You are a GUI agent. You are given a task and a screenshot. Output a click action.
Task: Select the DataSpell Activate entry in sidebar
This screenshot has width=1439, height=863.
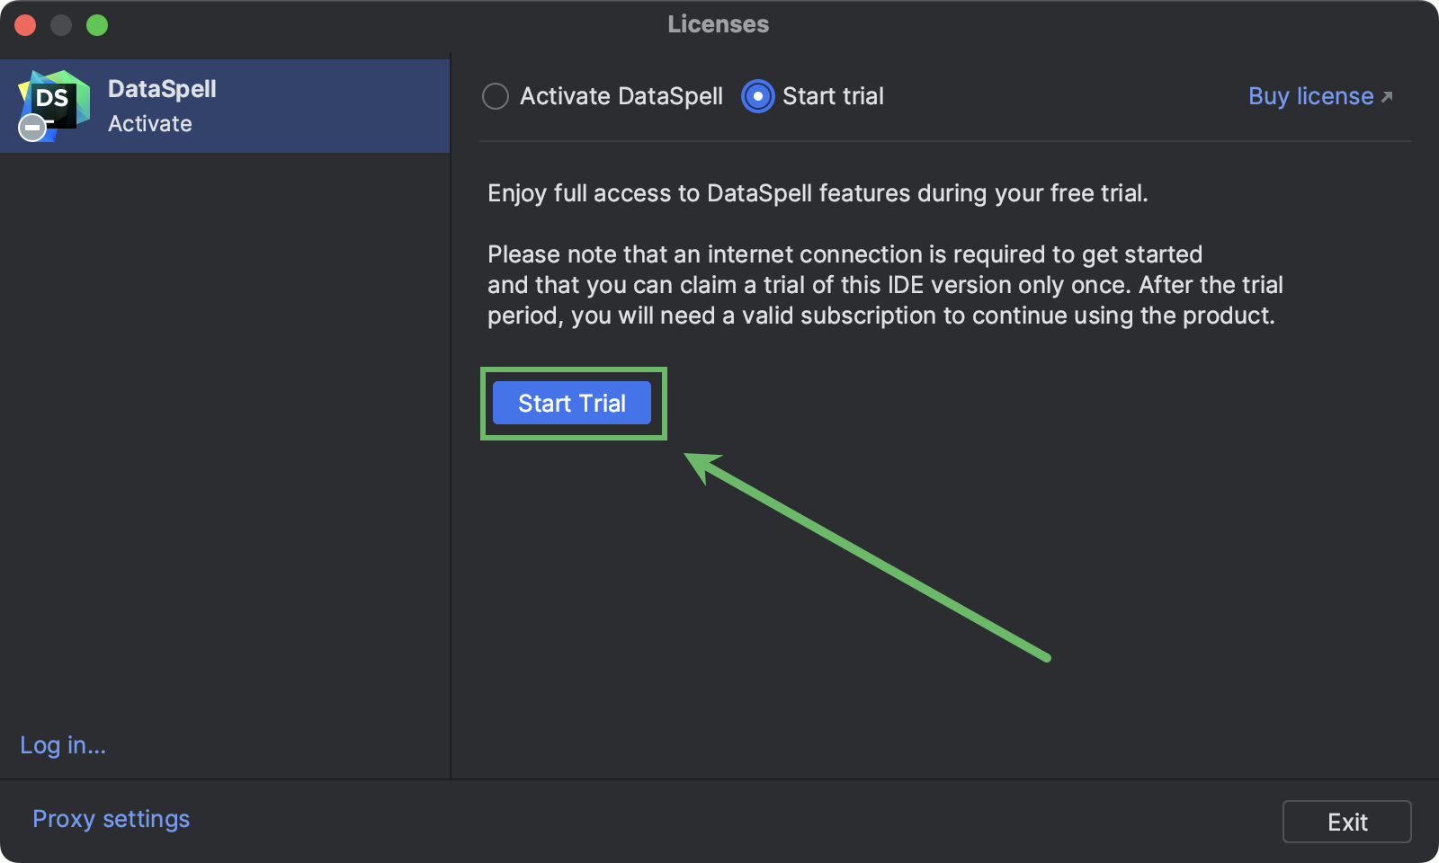tap(225, 105)
